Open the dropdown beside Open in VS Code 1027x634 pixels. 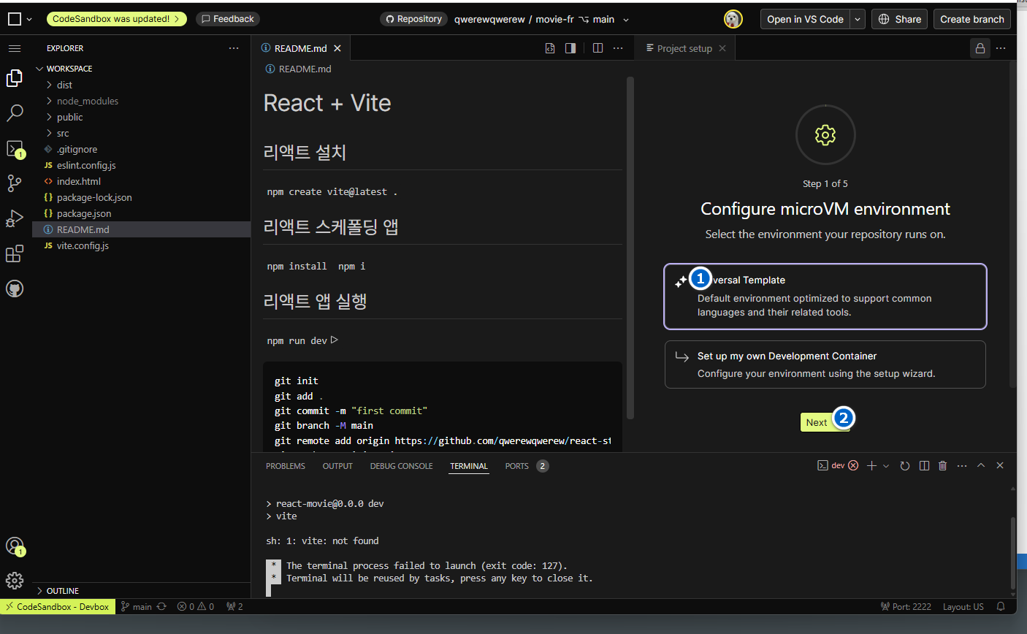pyautogui.click(x=858, y=19)
